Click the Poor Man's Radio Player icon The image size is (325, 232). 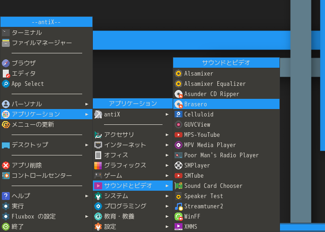click(x=178, y=155)
